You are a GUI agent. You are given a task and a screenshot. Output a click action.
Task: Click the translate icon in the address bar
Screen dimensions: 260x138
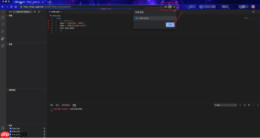(x=165, y=7)
